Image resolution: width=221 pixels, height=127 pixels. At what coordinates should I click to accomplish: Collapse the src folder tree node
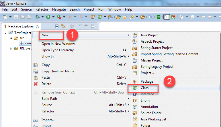[11, 38]
